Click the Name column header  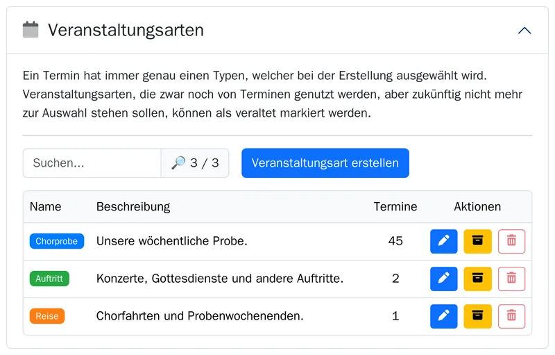pyautogui.click(x=45, y=206)
